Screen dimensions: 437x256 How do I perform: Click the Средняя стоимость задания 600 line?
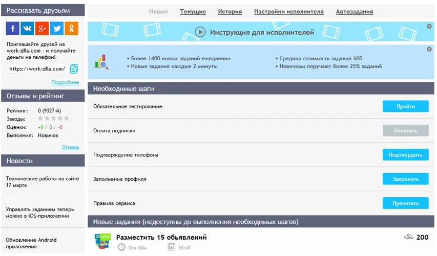click(319, 58)
